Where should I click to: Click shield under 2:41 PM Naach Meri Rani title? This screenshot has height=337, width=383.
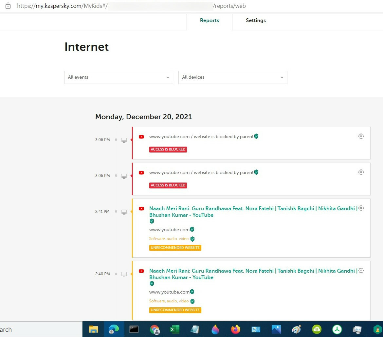click(x=152, y=221)
